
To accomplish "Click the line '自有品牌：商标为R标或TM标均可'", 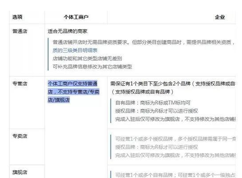I will 153,103.
